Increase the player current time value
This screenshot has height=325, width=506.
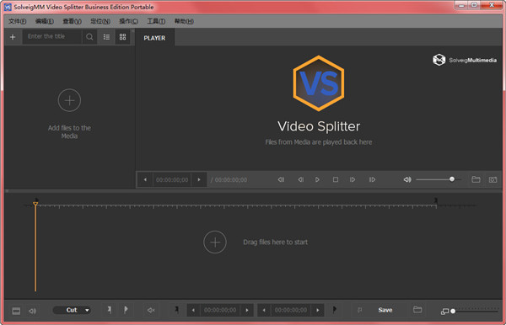point(199,179)
